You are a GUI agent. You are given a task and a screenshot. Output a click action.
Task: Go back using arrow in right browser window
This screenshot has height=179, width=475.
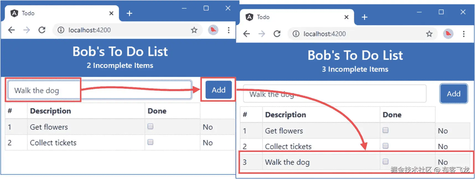pyautogui.click(x=246, y=34)
